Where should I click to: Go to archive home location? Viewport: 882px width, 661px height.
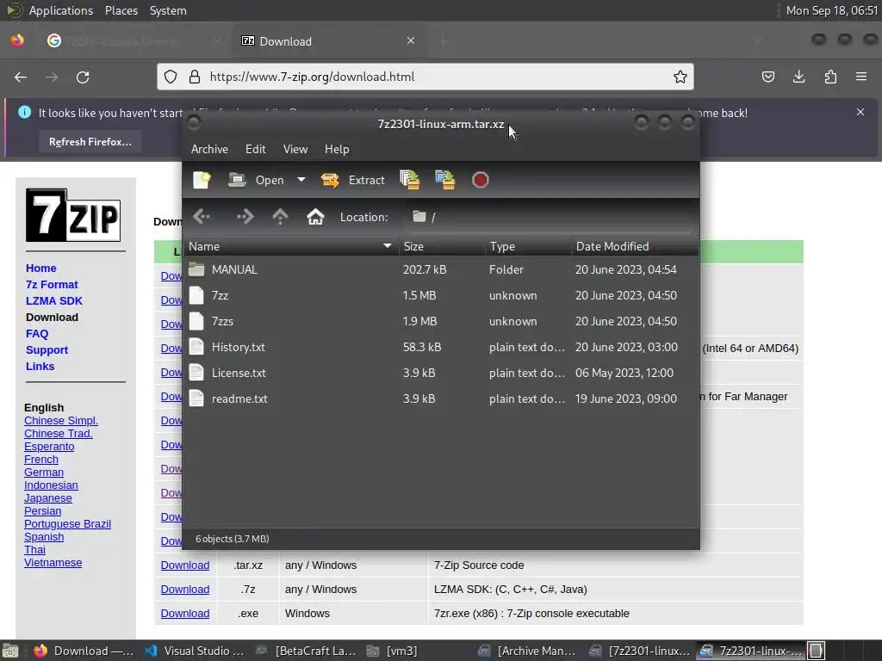coord(315,217)
